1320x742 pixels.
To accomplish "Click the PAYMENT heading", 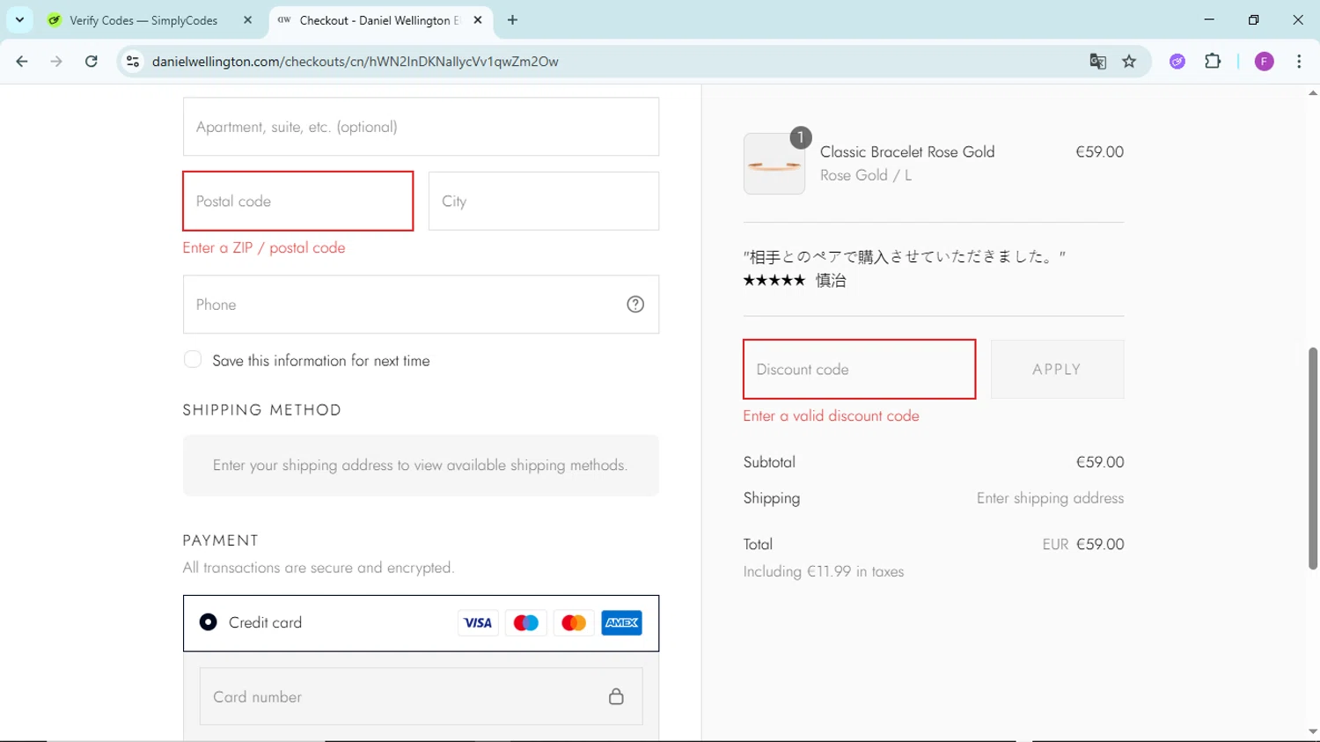I will click(x=221, y=540).
